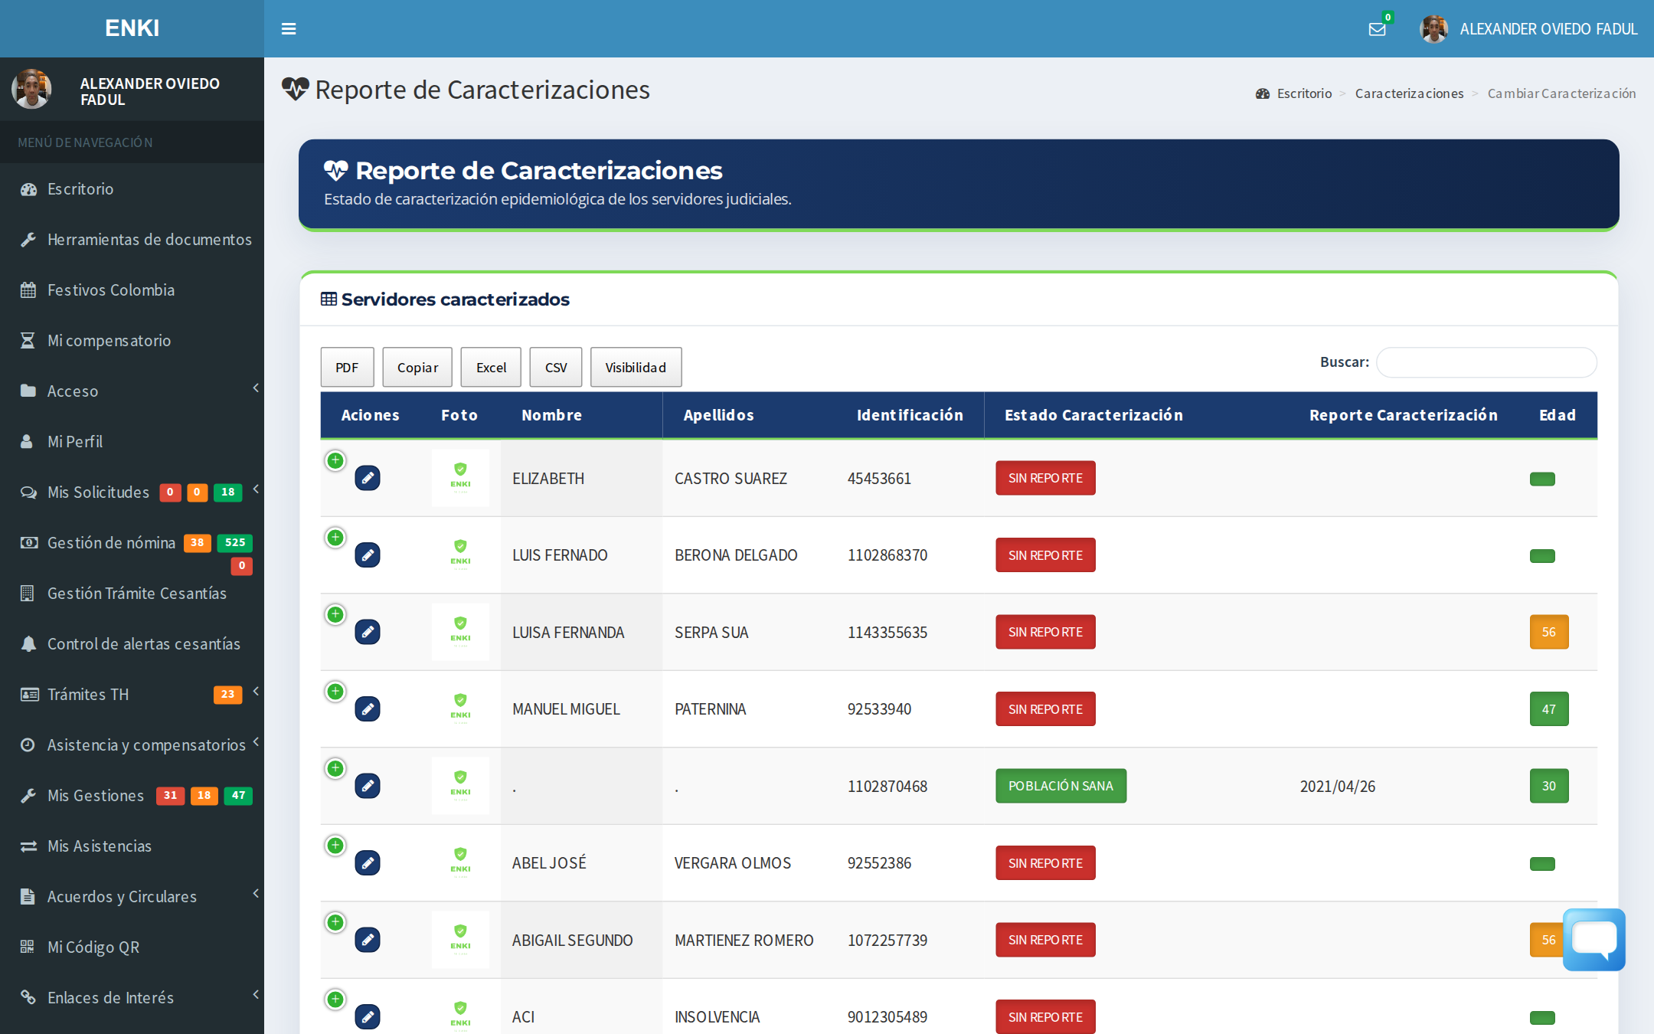This screenshot has height=1034, width=1654.
Task: Export table with the CSV button
Action: (x=556, y=368)
